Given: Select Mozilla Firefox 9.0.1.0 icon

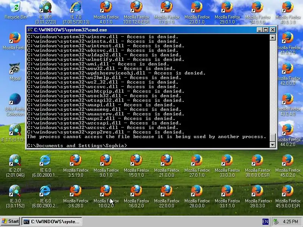Looking at the screenshot, I should (x=106, y=166).
